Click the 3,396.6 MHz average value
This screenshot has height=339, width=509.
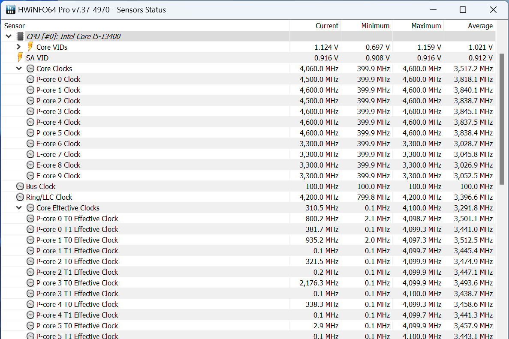tap(473, 197)
